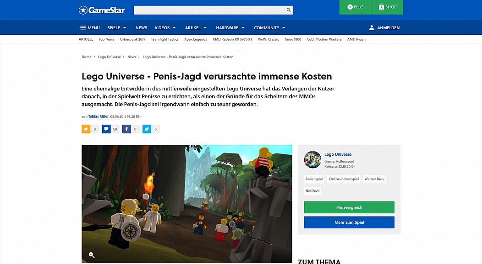The image size is (482, 264).
Task: Select the Warner Bros. tag
Action: tap(374, 179)
